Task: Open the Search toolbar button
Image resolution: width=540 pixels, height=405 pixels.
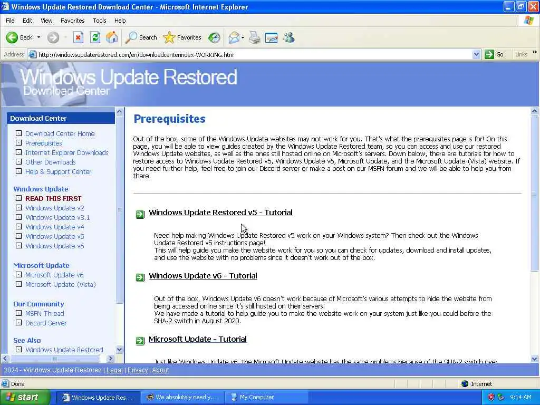Action: click(141, 37)
